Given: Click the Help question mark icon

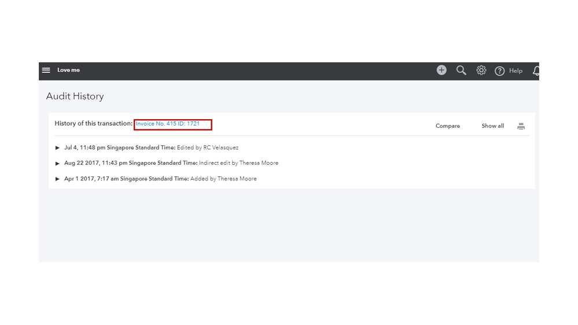Looking at the screenshot, I should tap(499, 71).
